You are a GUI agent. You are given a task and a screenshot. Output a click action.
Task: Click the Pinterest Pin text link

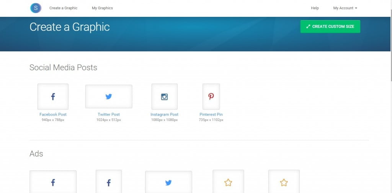click(211, 114)
